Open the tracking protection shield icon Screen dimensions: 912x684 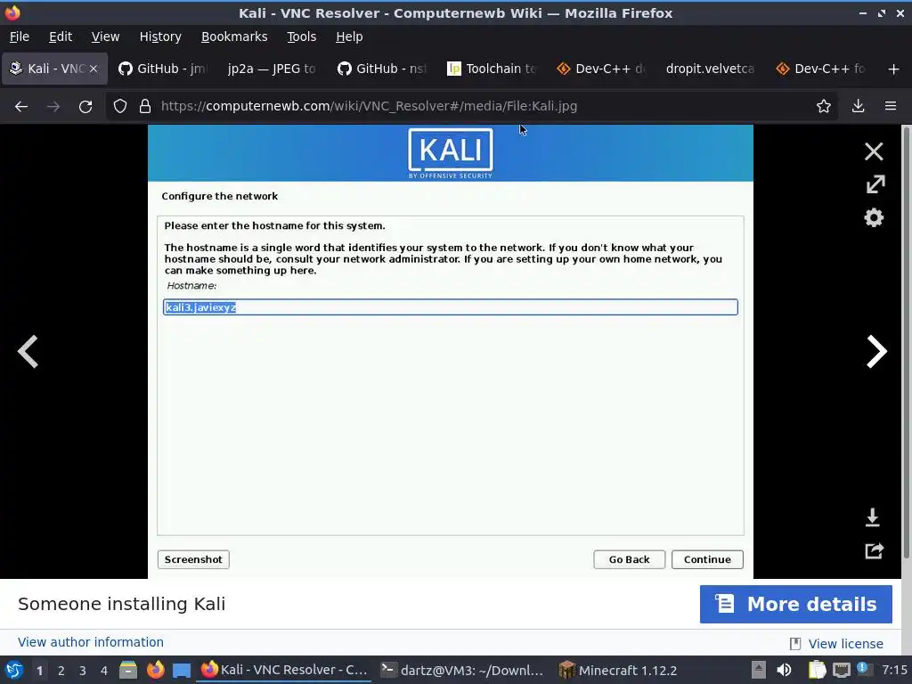tap(120, 107)
